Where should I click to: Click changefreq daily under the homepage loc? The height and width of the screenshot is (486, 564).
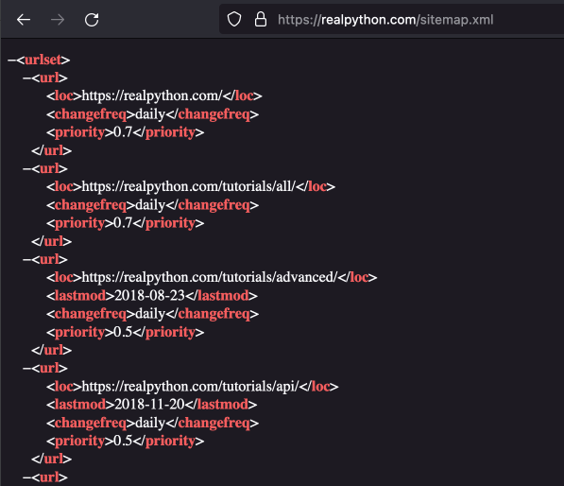point(150,114)
